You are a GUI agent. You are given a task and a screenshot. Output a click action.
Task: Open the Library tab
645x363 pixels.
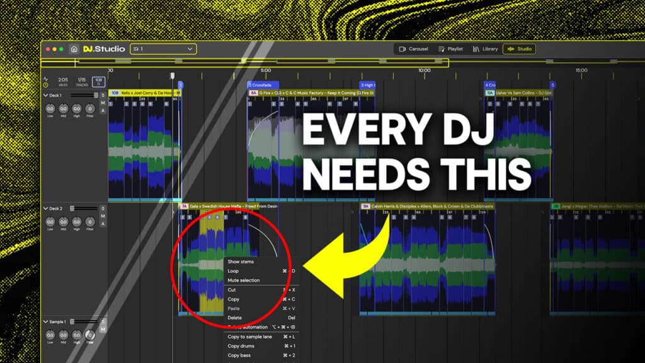[485, 49]
